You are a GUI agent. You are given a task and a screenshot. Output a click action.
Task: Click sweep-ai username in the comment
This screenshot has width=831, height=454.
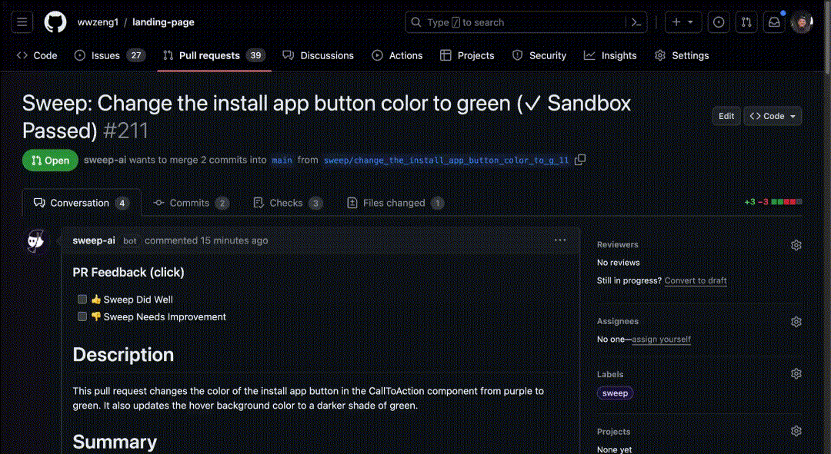tap(94, 240)
